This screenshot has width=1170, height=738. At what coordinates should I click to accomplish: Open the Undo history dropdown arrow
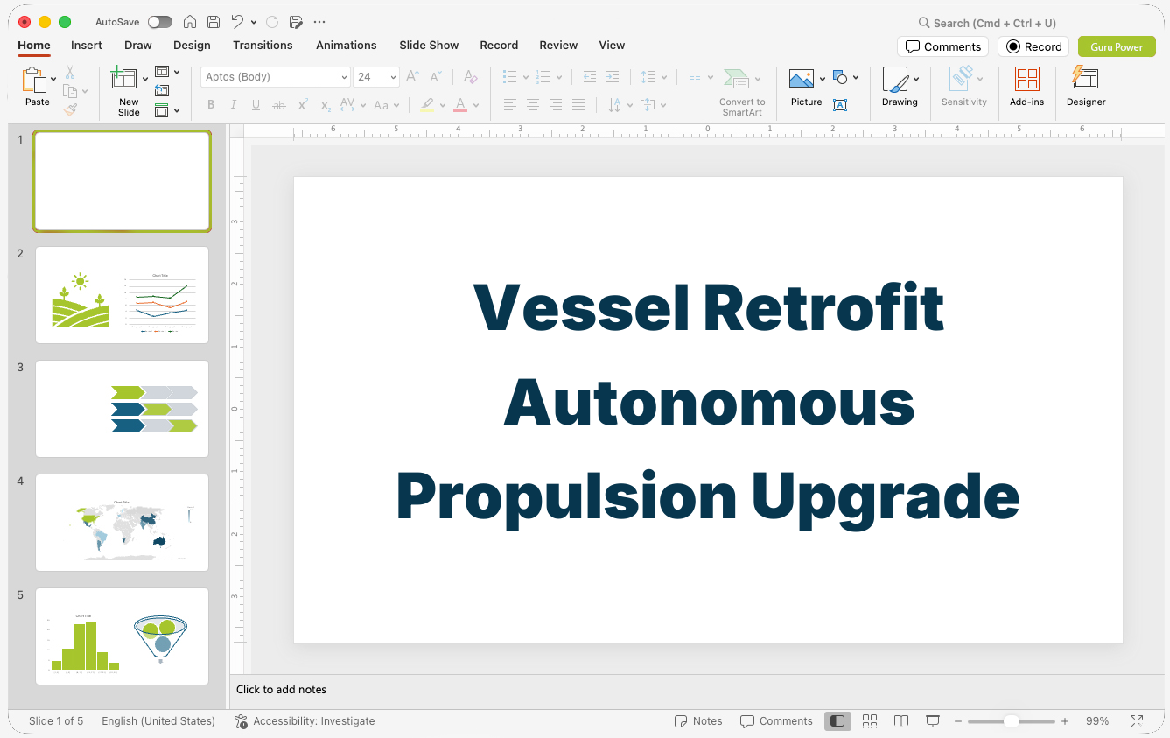(254, 22)
